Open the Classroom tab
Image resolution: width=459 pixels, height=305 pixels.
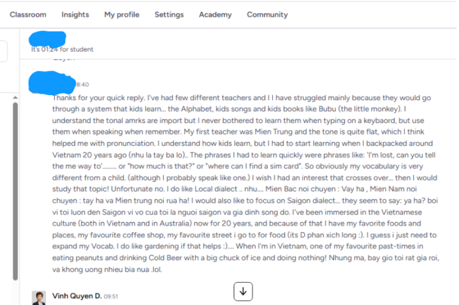28,15
